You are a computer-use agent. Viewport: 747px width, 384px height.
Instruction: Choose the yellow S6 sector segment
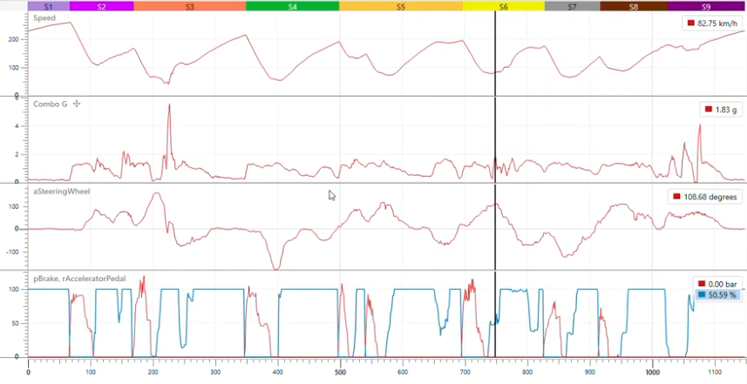point(503,6)
